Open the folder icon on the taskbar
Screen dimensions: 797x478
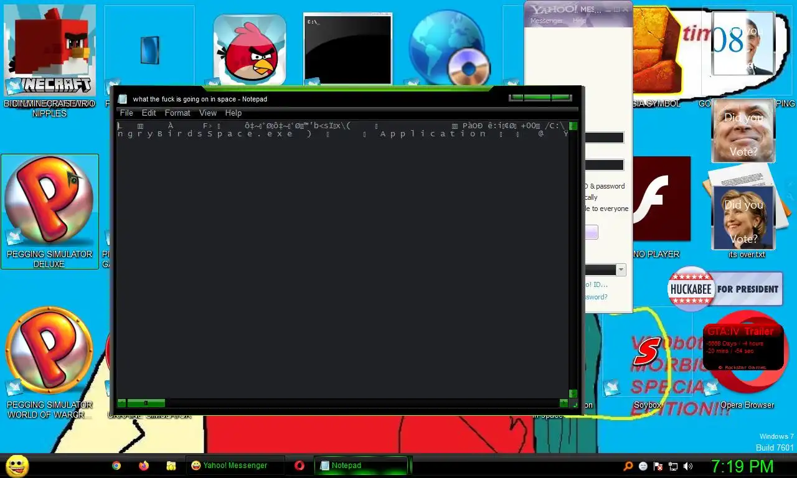pos(171,465)
